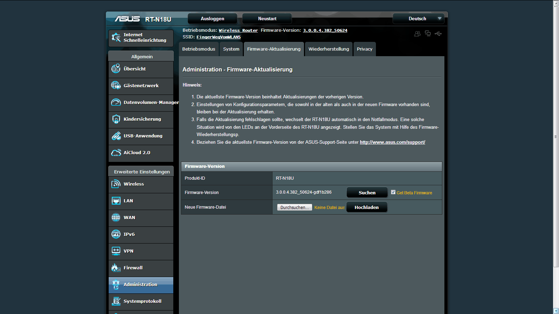Click the Internet Schnelleinrichtung wizard icon

(x=116, y=38)
